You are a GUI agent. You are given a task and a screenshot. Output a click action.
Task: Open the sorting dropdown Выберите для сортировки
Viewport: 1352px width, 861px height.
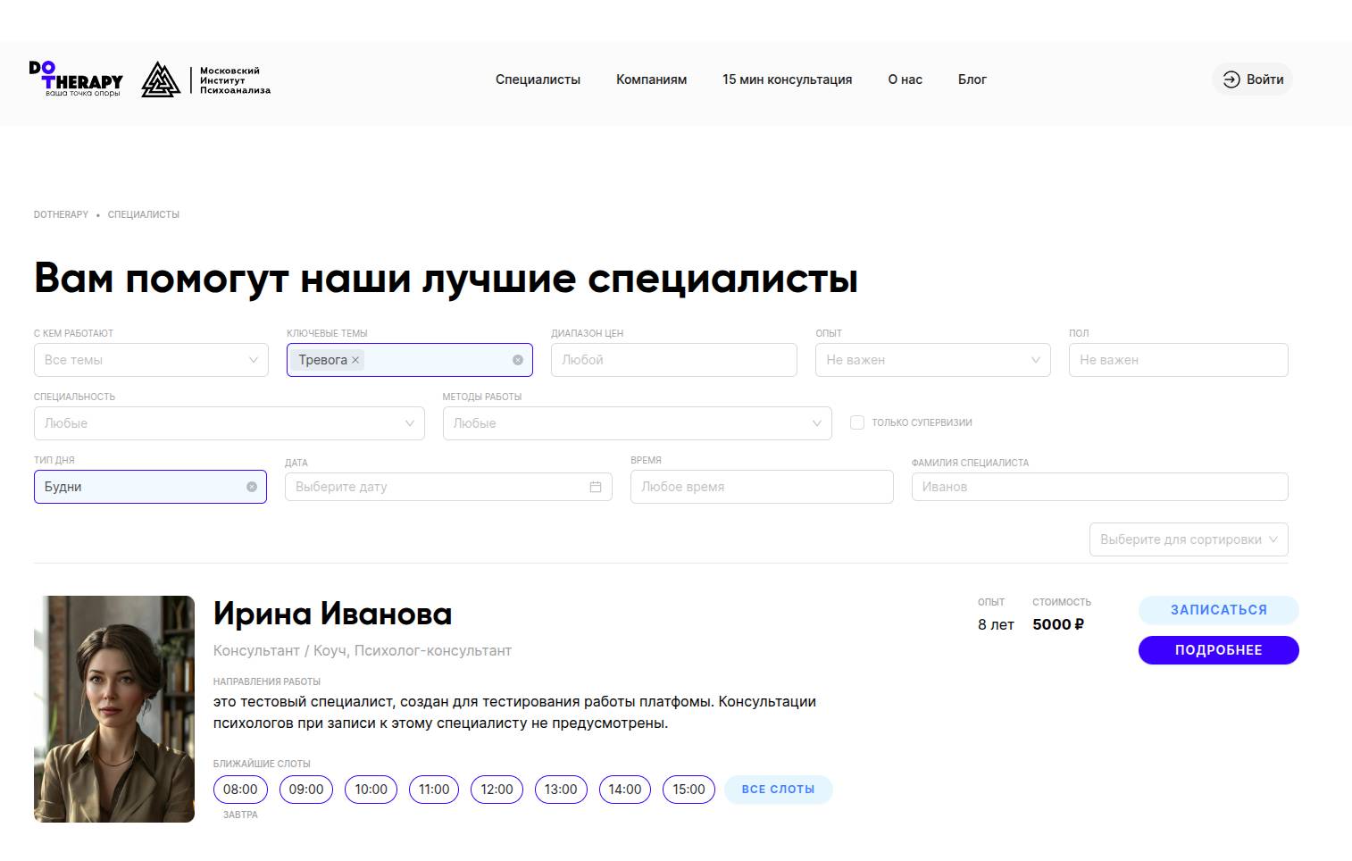click(1189, 539)
